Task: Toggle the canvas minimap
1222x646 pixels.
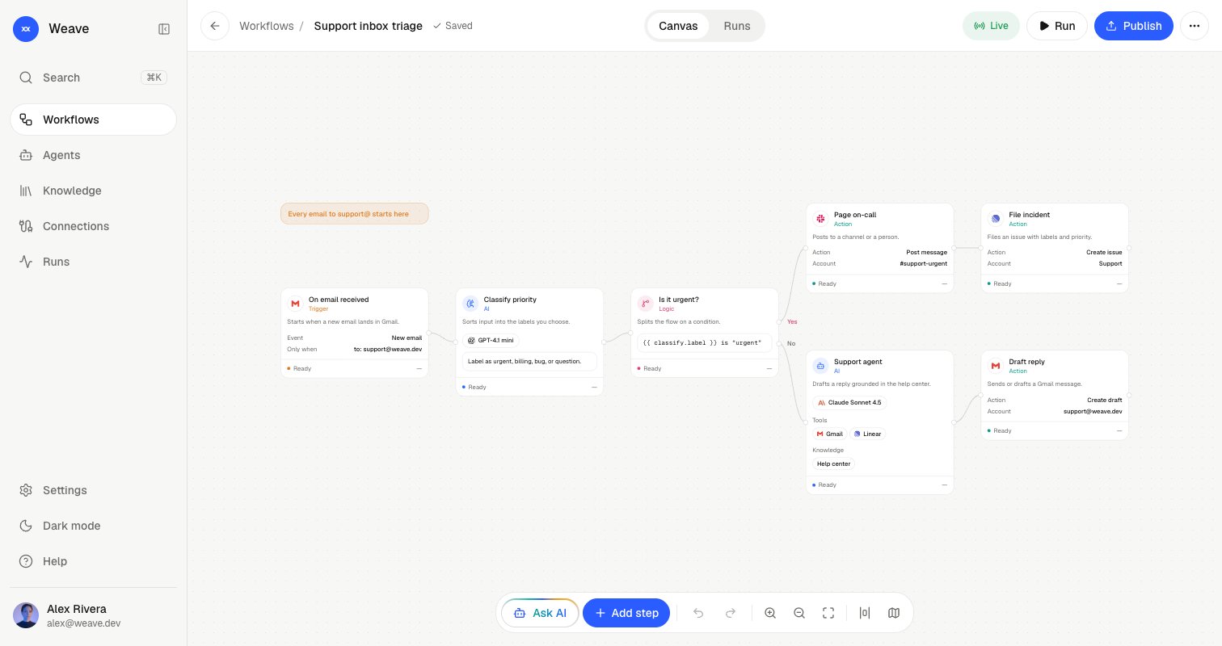Action: pyautogui.click(x=894, y=613)
